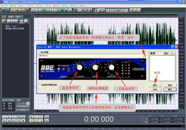Viewport: 186px width, 130px height.
Task: Switch to the Effects tab in left panel
Action: [x=11, y=16]
